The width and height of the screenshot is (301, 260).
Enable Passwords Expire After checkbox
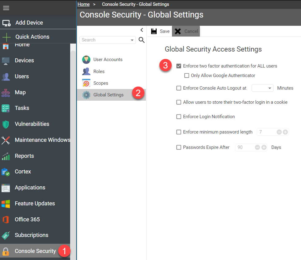pyautogui.click(x=178, y=147)
